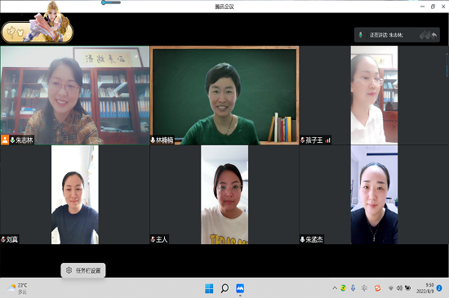The width and height of the screenshot is (449, 298).
Task: Click the microphone icon in the speaking indicator
Action: point(361,35)
